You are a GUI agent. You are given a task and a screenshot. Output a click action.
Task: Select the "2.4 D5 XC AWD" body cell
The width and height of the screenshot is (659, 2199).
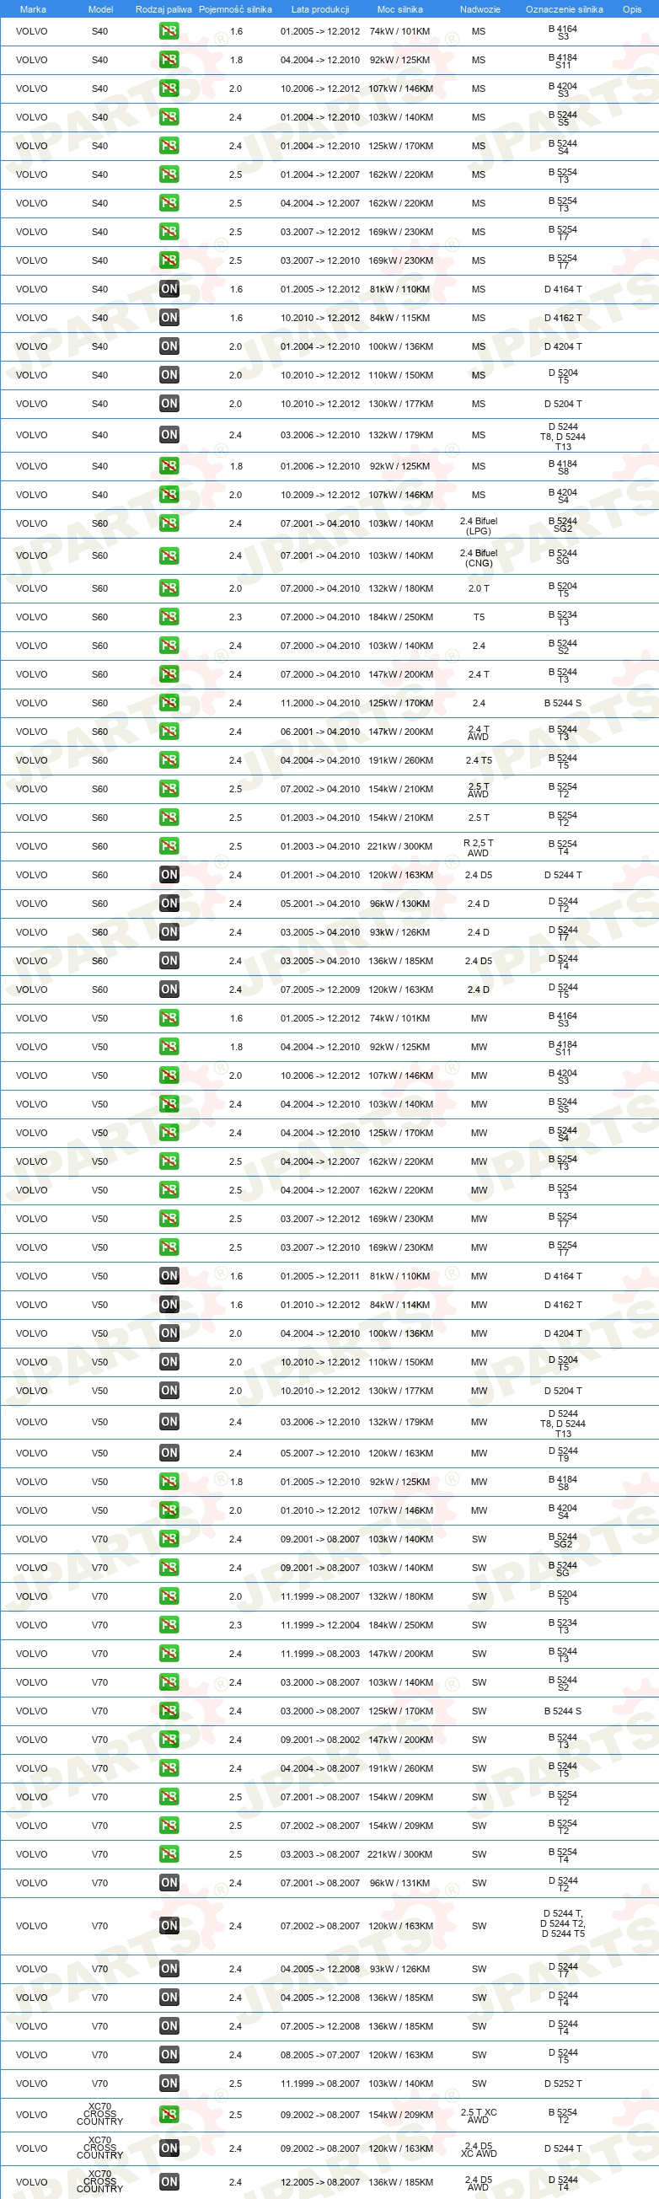pos(479,2149)
